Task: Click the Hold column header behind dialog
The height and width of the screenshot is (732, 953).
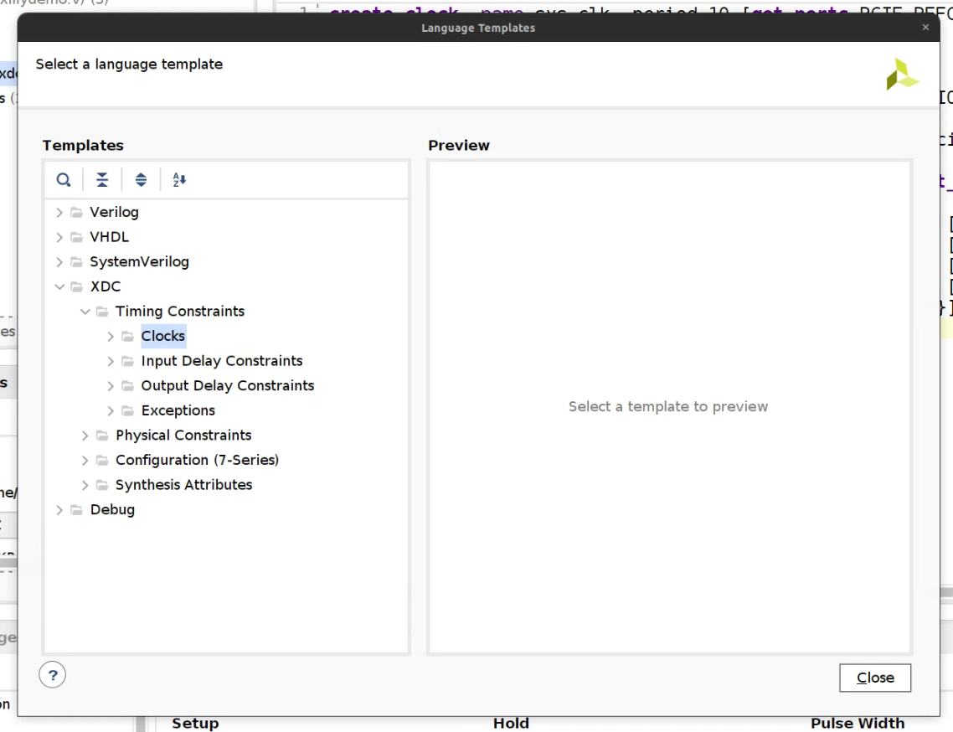Action: click(x=511, y=723)
